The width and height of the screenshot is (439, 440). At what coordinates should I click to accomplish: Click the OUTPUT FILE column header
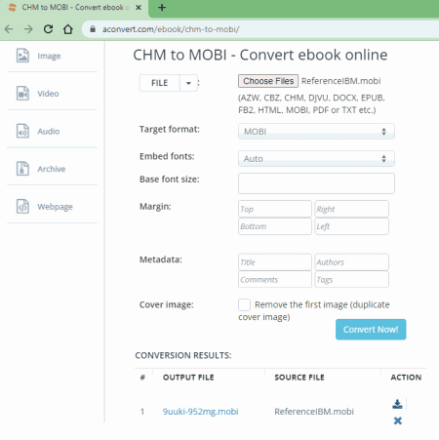point(188,378)
